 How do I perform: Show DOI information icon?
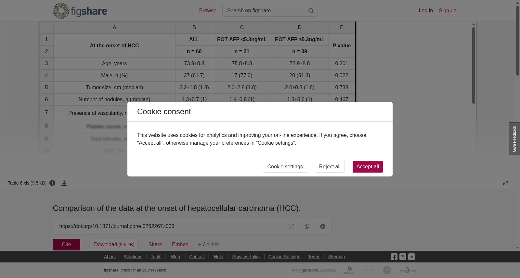tap(323, 226)
